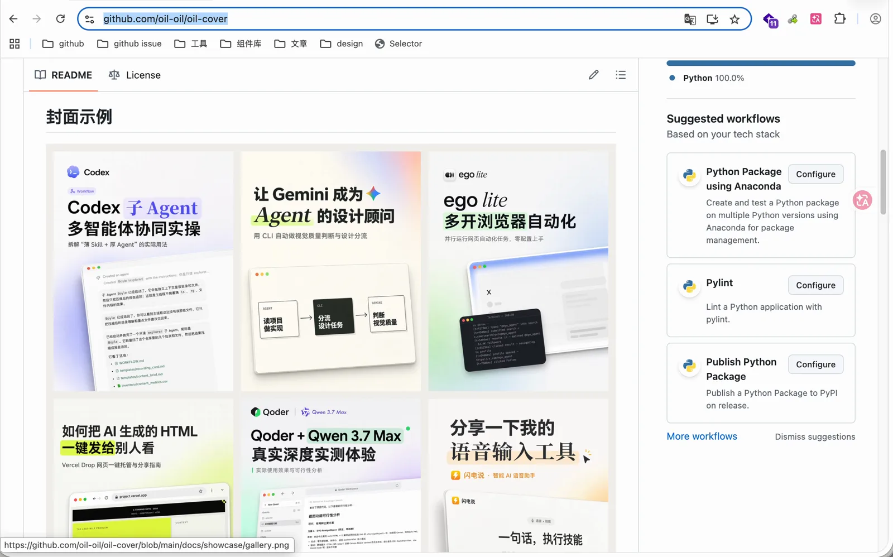Open the 组件库 bookmarks folder
This screenshot has height=557, width=893.
[241, 44]
